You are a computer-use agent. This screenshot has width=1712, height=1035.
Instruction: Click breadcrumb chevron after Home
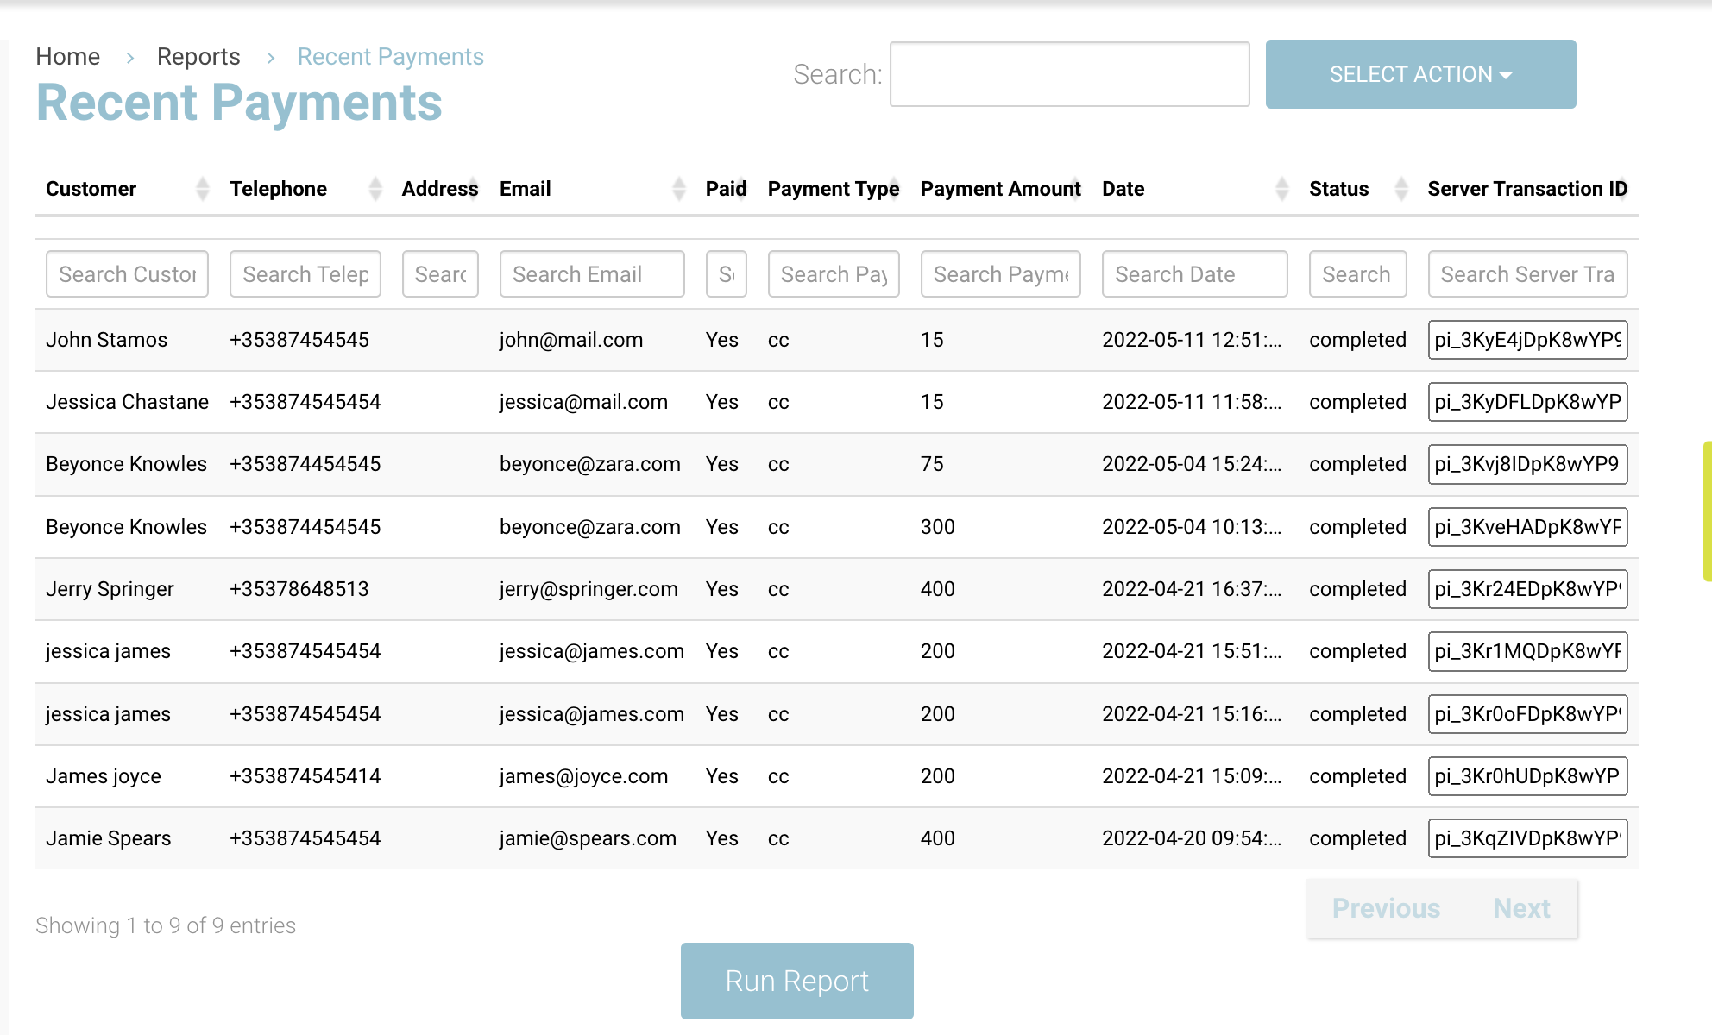click(x=130, y=58)
